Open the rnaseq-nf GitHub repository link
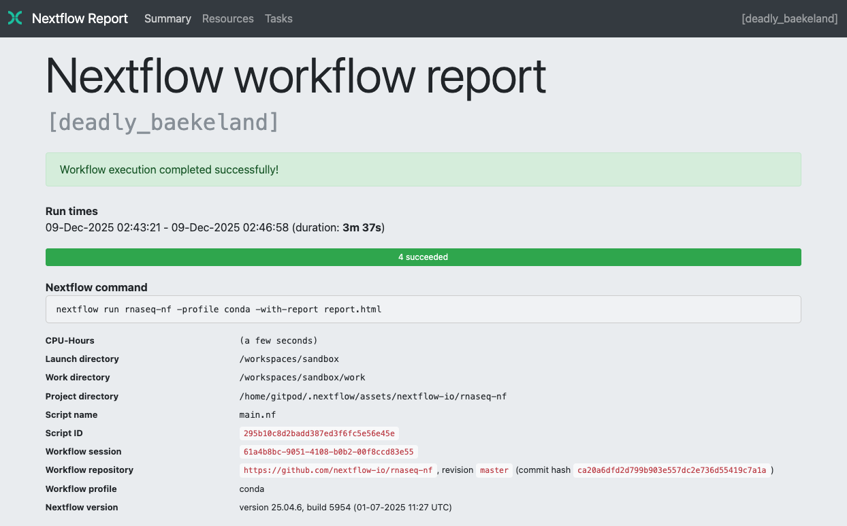 point(338,470)
